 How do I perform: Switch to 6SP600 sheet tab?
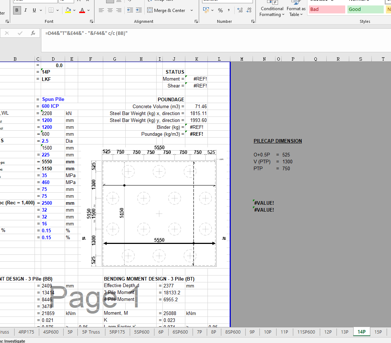click(x=180, y=332)
